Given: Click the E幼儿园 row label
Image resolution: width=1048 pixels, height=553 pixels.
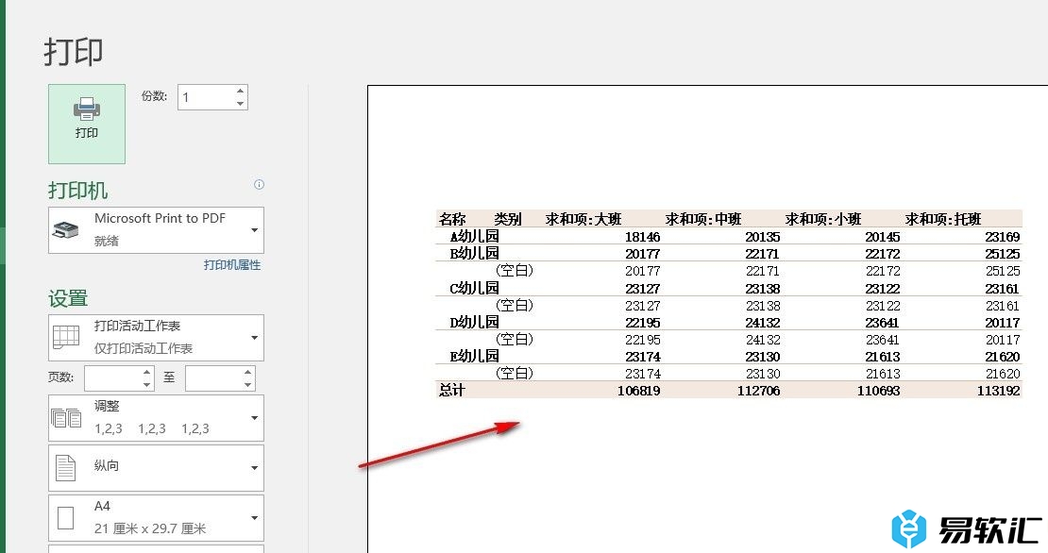Looking at the screenshot, I should [475, 356].
